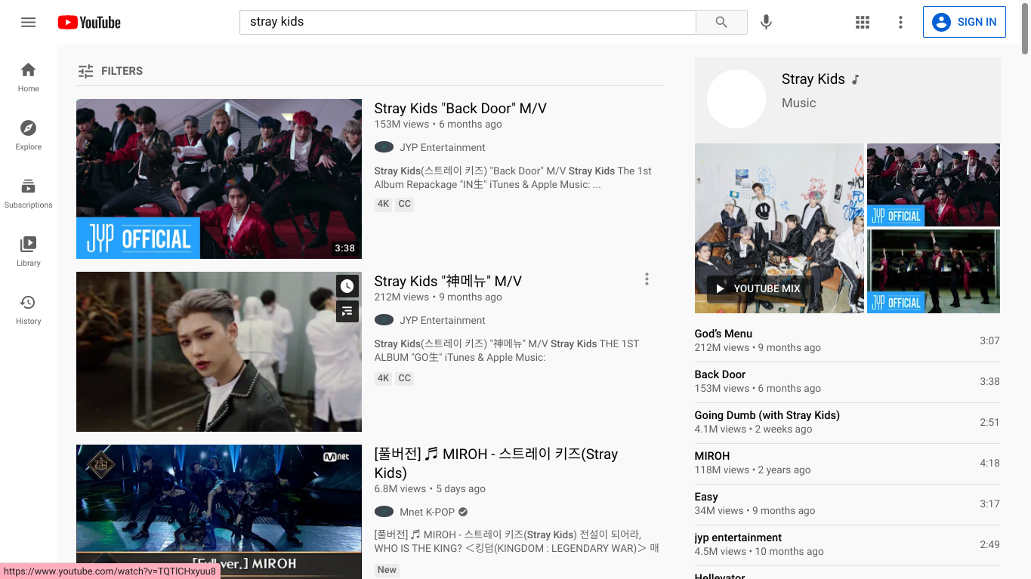Add 神메뉴 video to Watch Later

point(347,286)
